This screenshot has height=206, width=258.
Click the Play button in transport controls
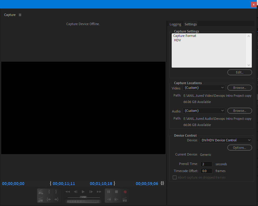83,191
